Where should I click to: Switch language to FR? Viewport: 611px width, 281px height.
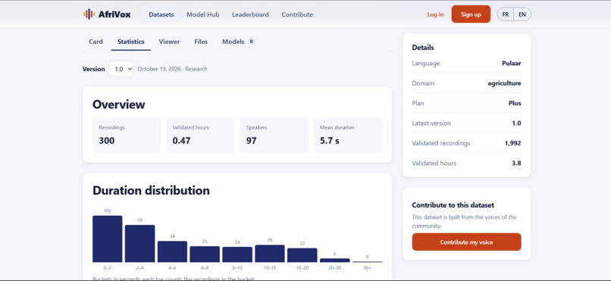tap(506, 14)
